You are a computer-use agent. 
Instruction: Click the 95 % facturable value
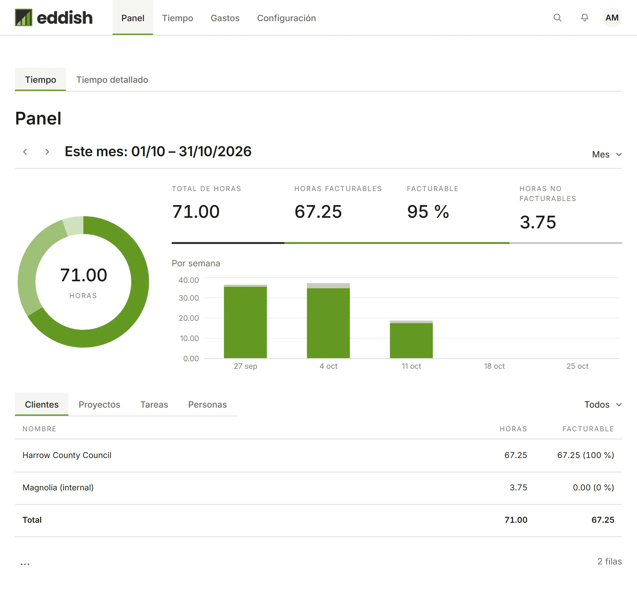(x=428, y=212)
